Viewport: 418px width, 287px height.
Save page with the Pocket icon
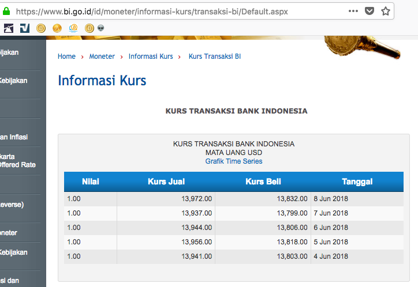pos(370,11)
